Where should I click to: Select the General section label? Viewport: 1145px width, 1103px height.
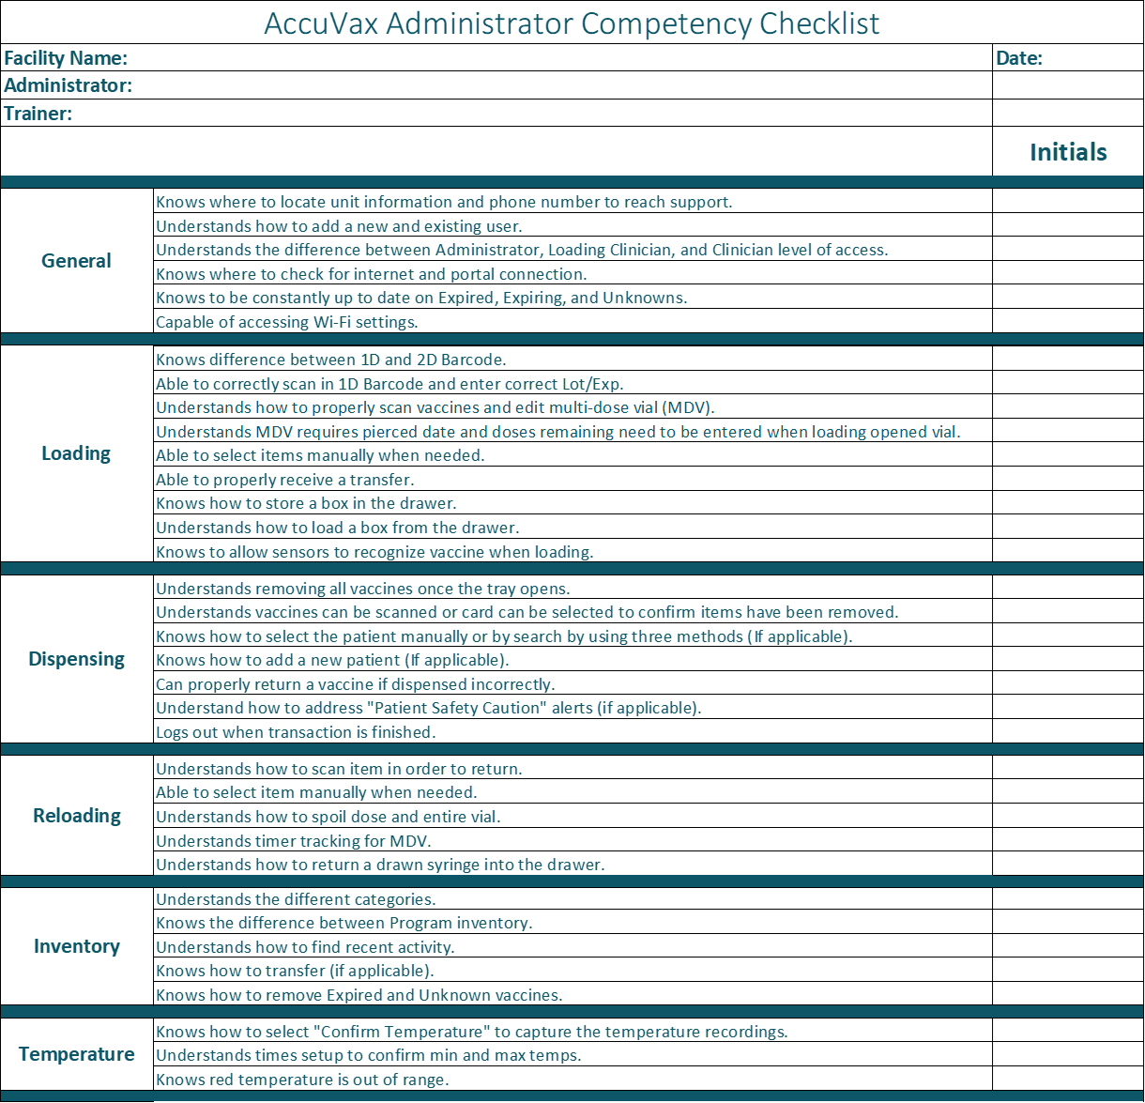(x=76, y=261)
